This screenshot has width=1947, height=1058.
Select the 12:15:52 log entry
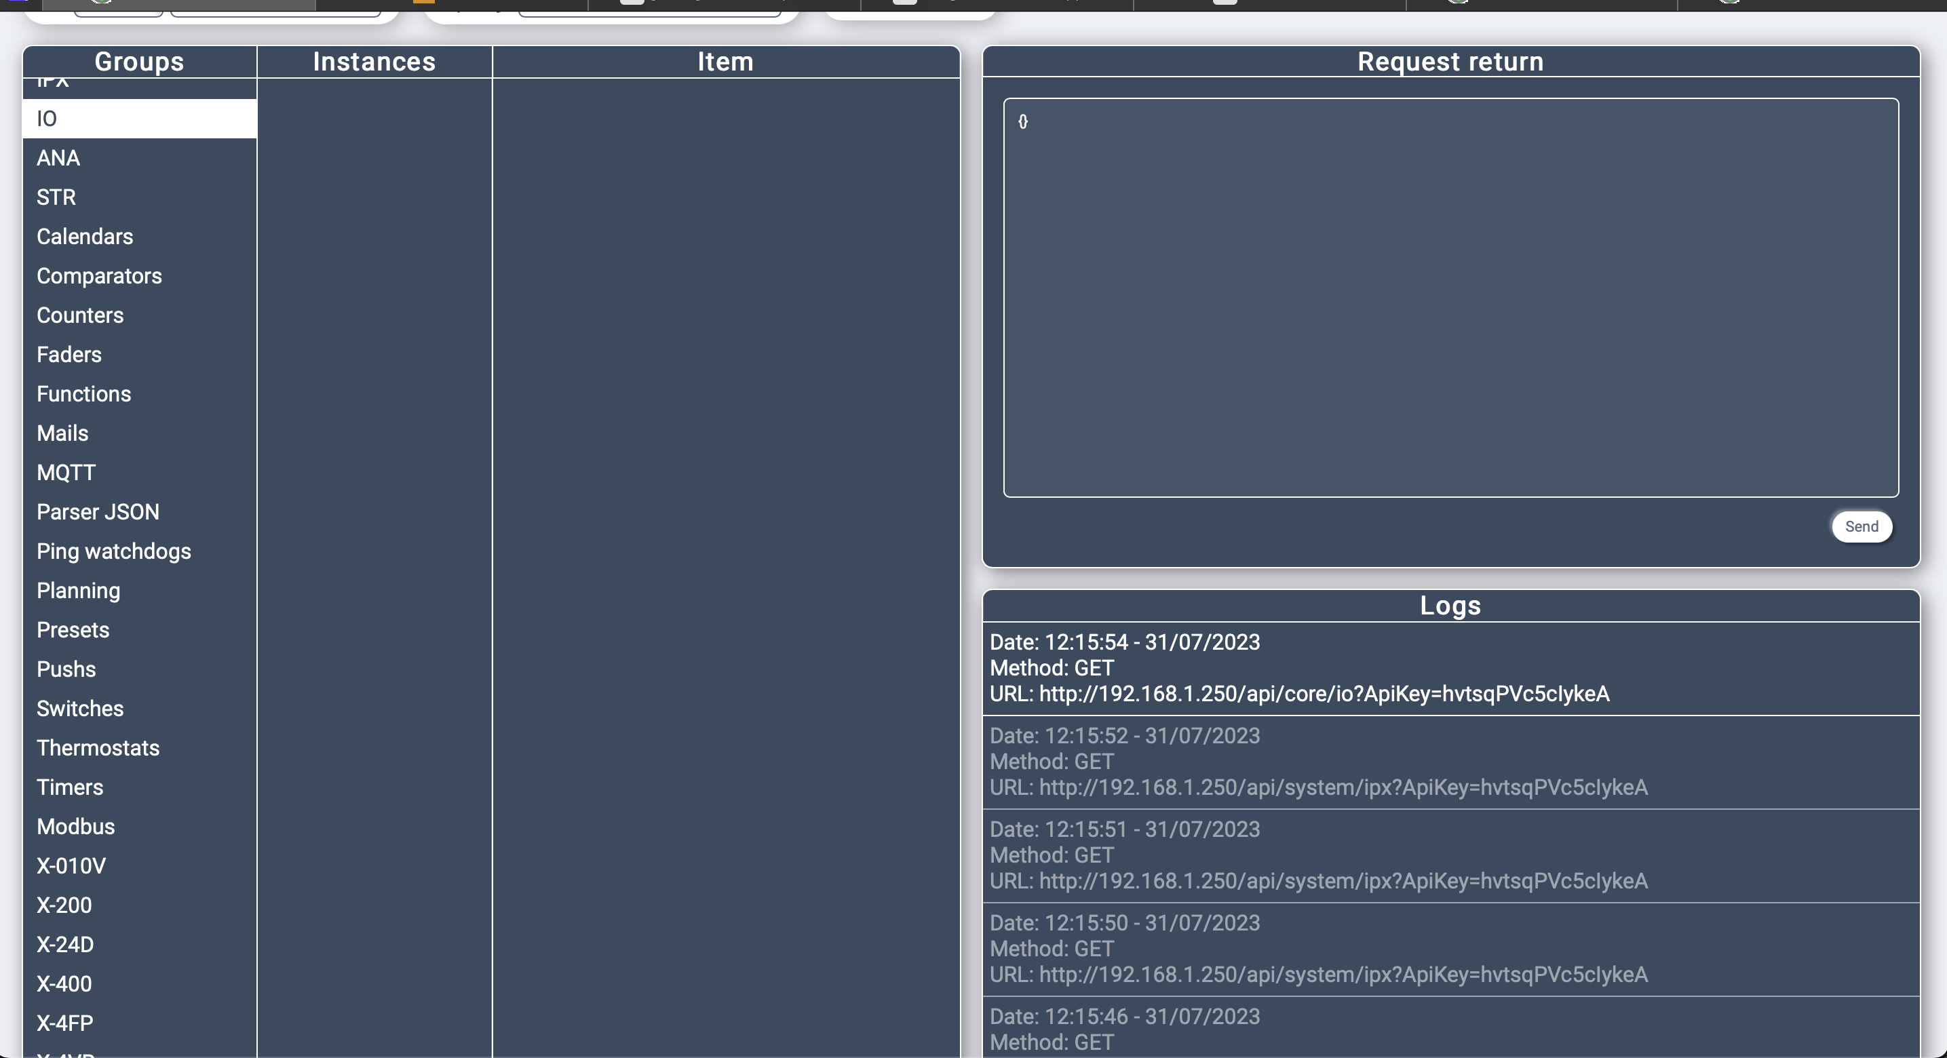1450,762
